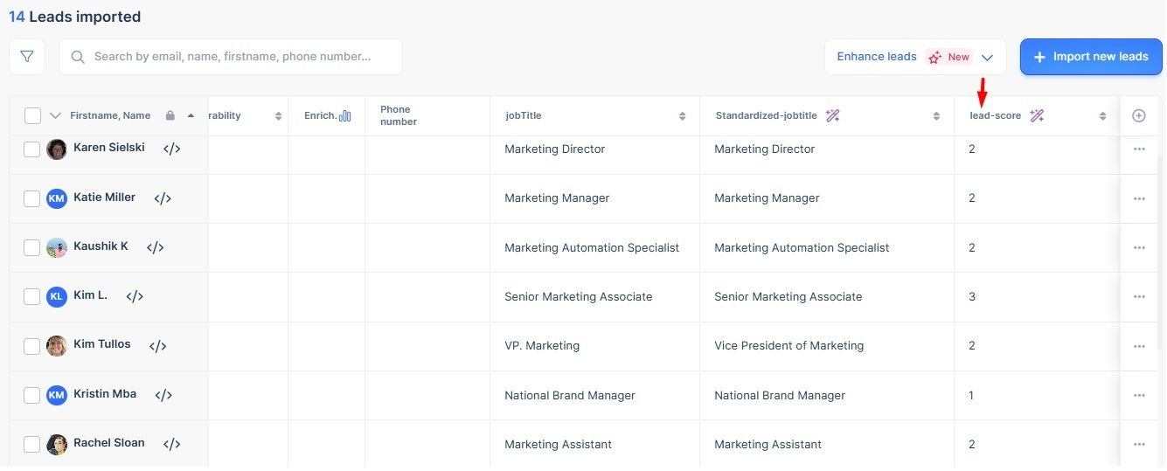Click the code icon next to Karen Sielski
1167x471 pixels.
(172, 149)
